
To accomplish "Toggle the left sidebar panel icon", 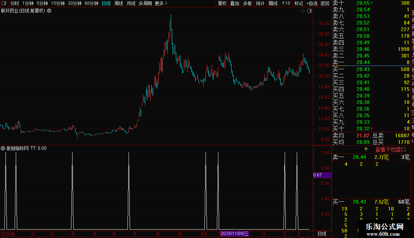I will click(x=4, y=3).
